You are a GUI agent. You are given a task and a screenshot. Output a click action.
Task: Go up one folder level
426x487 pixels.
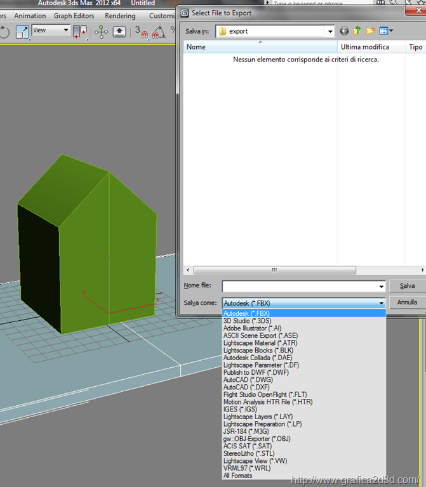pos(357,30)
